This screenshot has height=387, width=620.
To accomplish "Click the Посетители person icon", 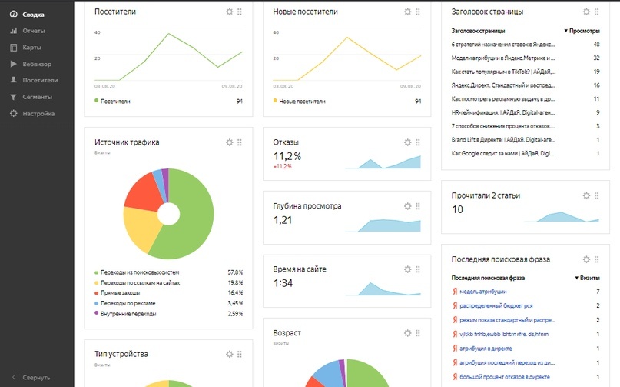I will [13, 80].
